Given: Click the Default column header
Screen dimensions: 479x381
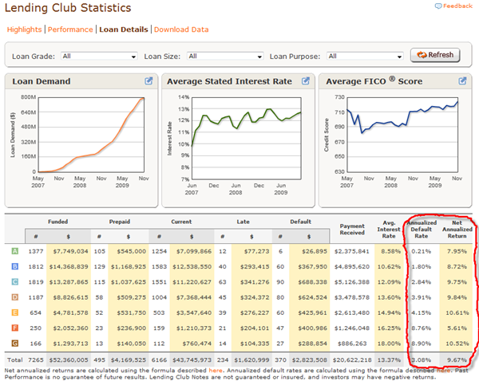Looking at the screenshot, I should 301,222.
